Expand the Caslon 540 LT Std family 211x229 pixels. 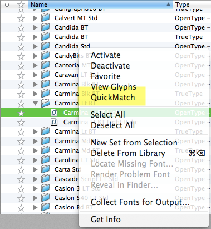pyautogui.click(x=35, y=198)
